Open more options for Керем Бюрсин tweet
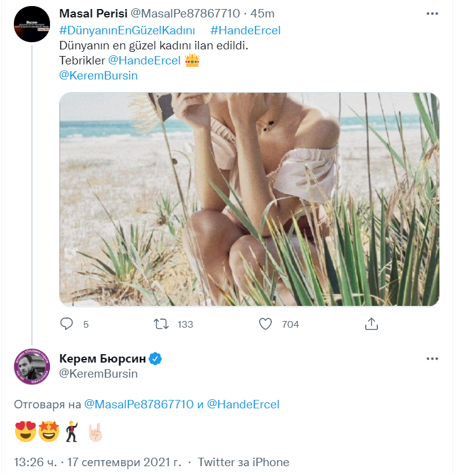The image size is (458, 474). 432,359
